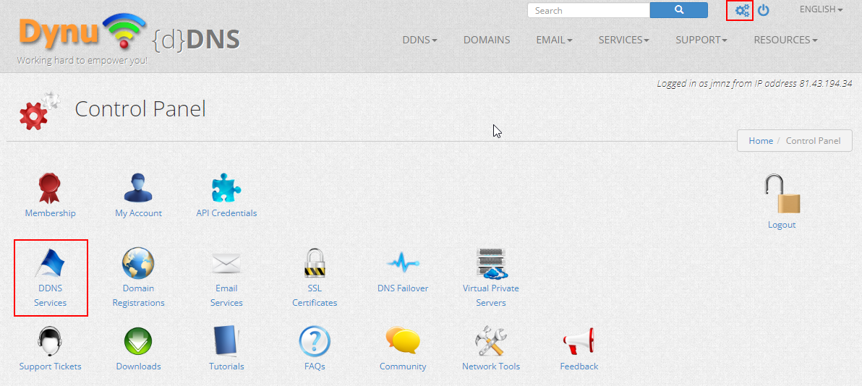This screenshot has height=386, width=862.
Task: Click the Tutorials text link
Action: pyautogui.click(x=226, y=366)
